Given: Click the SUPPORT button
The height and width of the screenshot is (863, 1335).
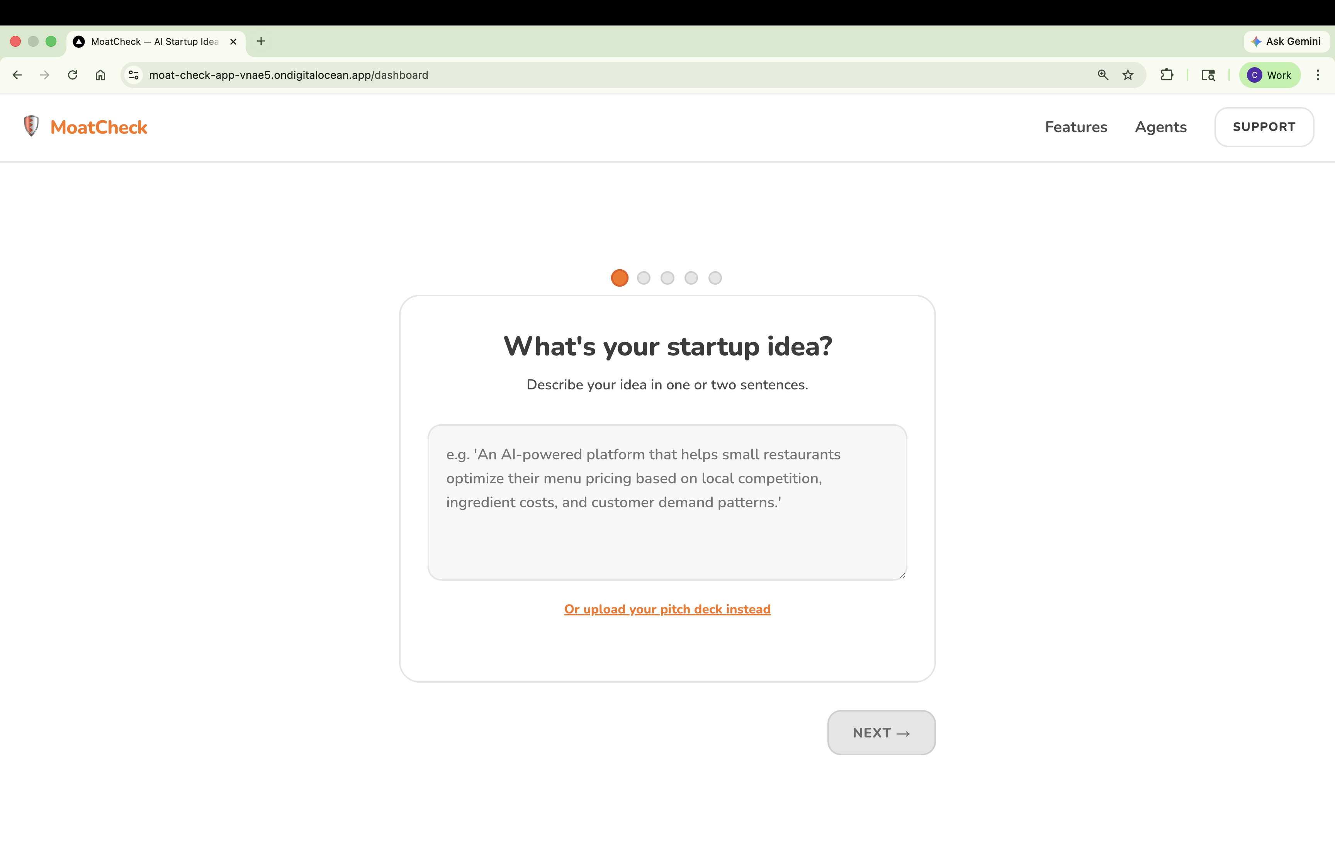Looking at the screenshot, I should [1263, 127].
